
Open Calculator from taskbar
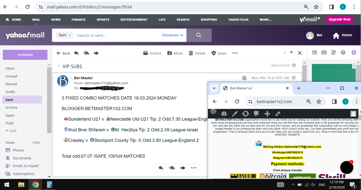(49, 185)
